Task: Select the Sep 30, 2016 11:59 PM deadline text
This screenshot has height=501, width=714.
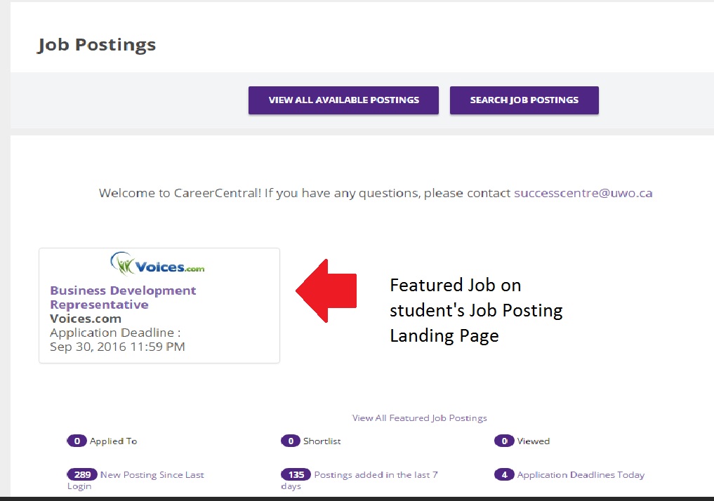Action: click(x=117, y=347)
